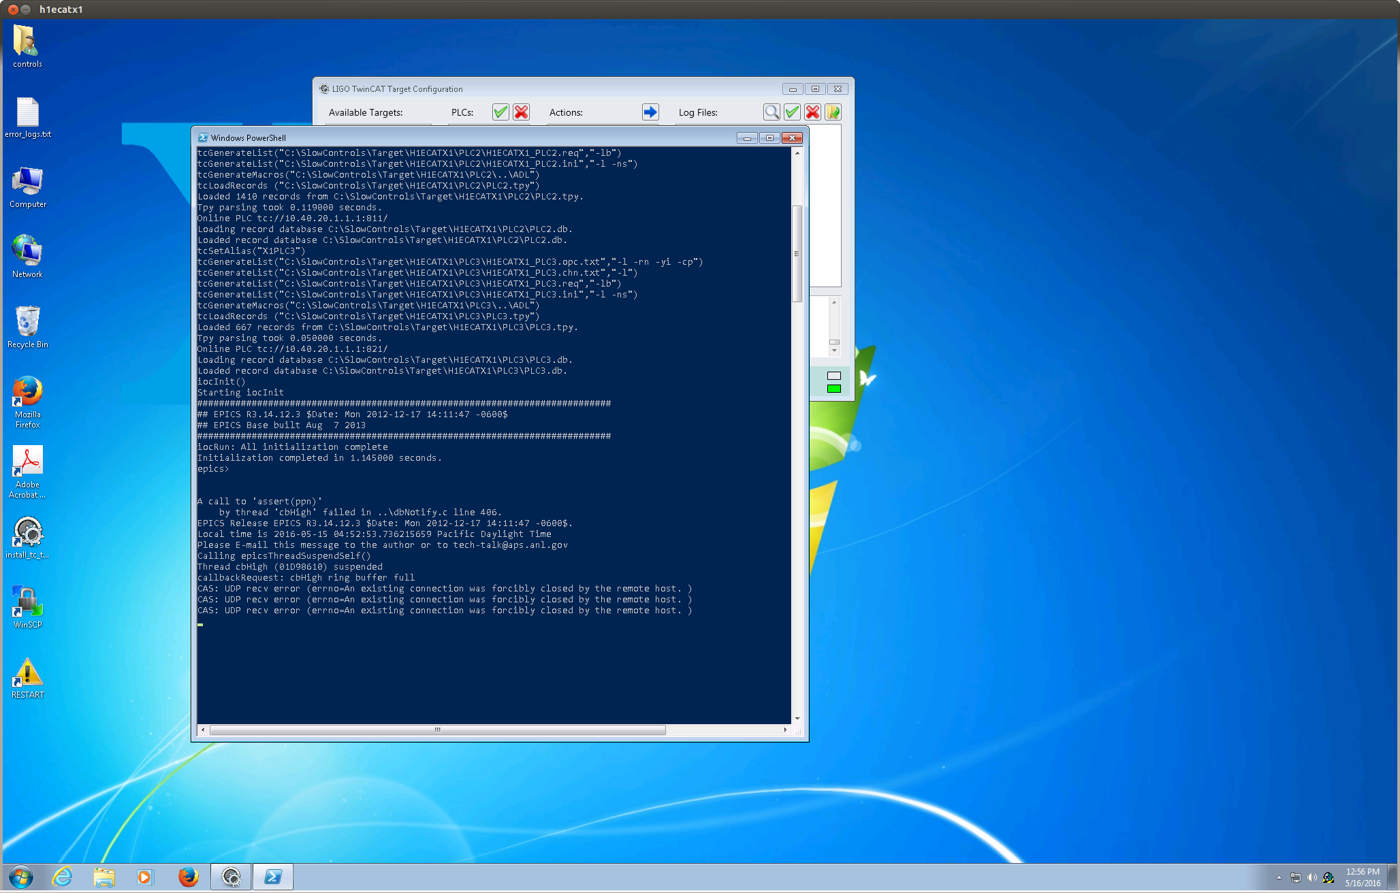Click the volume icon in system tray
Viewport: 1400px width, 893px height.
click(1311, 877)
